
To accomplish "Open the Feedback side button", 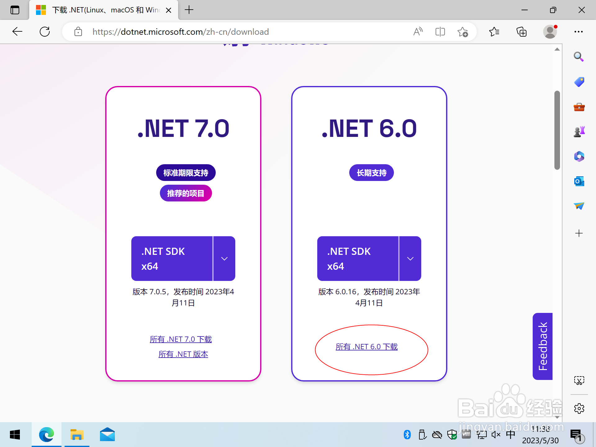I will click(543, 346).
